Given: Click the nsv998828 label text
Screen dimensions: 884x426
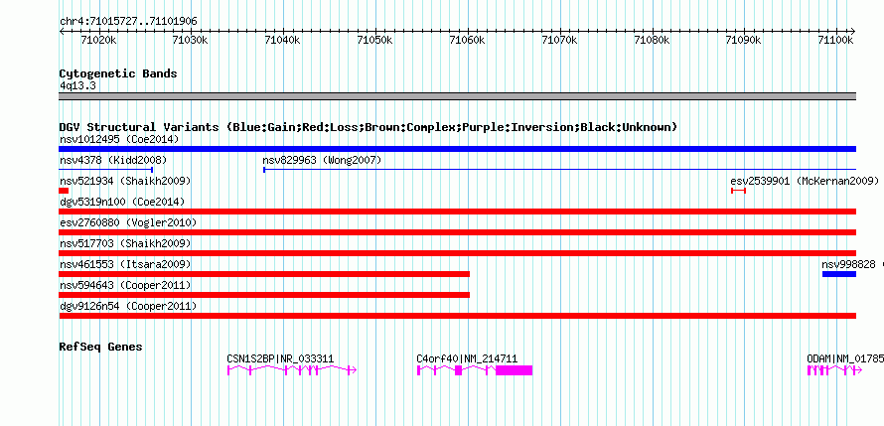Looking at the screenshot, I should click(848, 264).
